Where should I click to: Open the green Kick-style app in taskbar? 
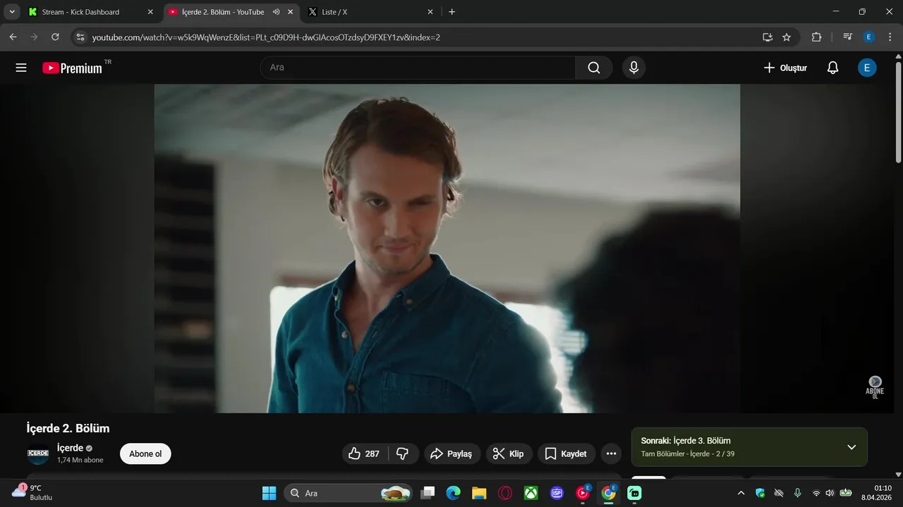point(635,493)
